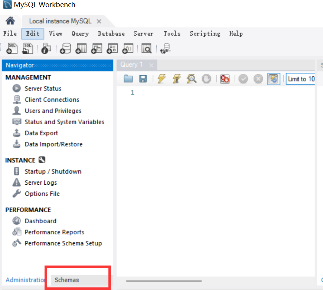Open the File menu
This screenshot has width=323, height=290.
10,33
